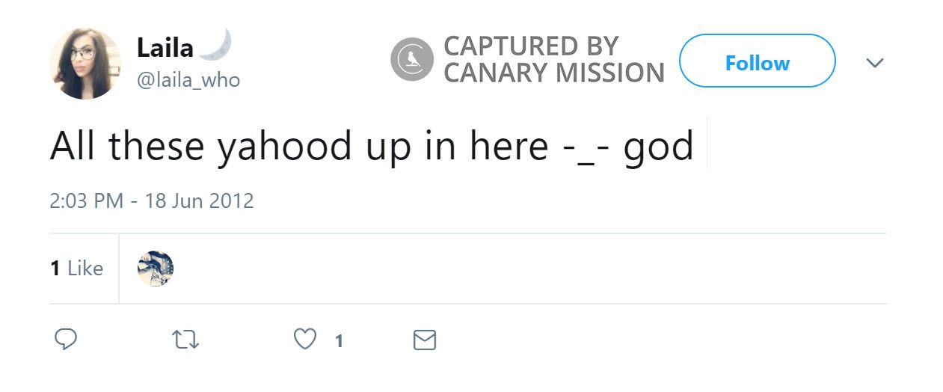Click the Canary Mission bird logo
Screen dimensions: 943x392
(x=412, y=59)
